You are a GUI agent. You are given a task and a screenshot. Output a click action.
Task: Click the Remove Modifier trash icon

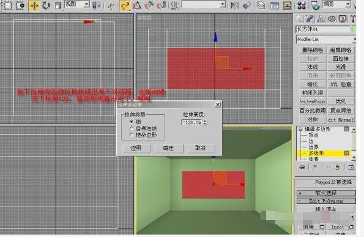(x=338, y=167)
